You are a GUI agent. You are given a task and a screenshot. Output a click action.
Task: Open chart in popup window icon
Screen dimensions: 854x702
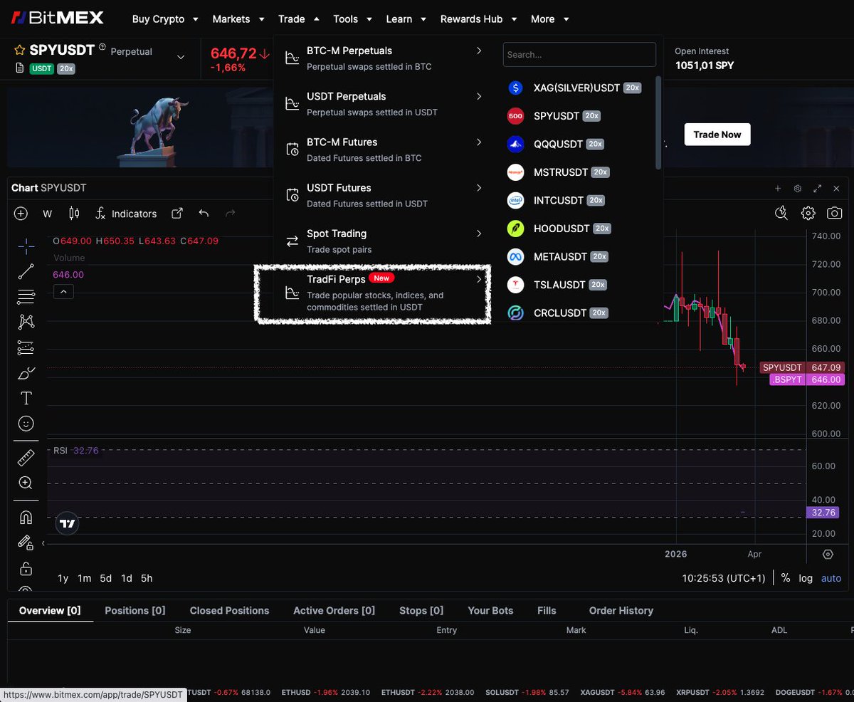177,214
